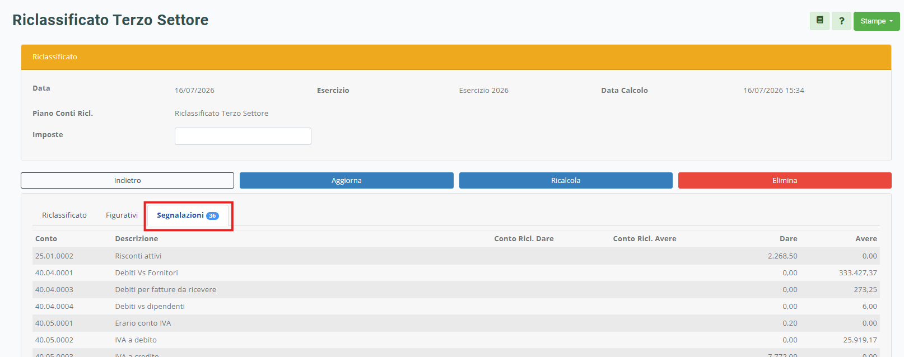Select account code 40.04.0003
This screenshot has width=904, height=357.
click(54, 289)
